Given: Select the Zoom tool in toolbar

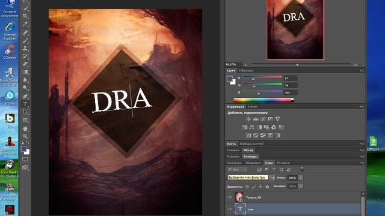Looking at the screenshot, I should (x=25, y=136).
